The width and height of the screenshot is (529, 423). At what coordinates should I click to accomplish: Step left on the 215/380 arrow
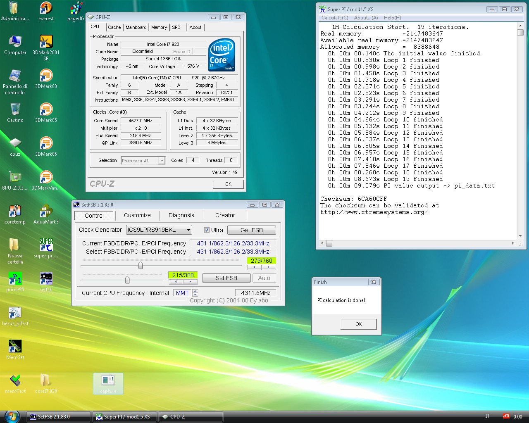(176, 282)
